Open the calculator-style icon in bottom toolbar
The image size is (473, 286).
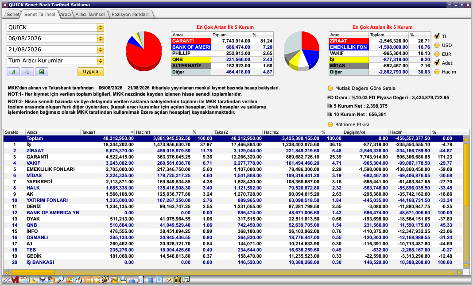tap(43, 280)
